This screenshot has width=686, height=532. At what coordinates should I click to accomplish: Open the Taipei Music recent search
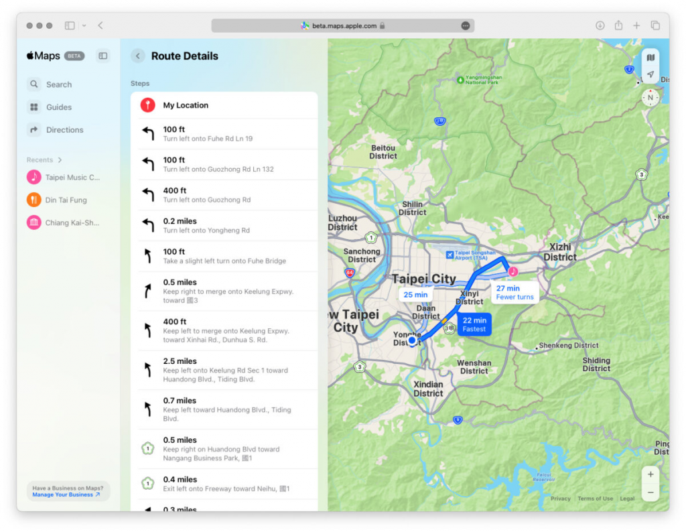click(x=72, y=177)
